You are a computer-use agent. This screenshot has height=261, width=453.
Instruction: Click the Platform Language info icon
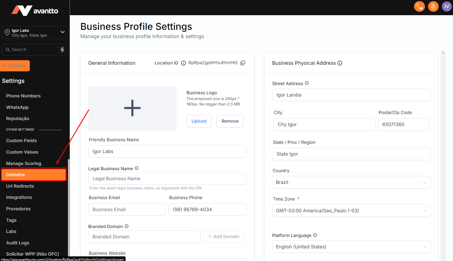[x=315, y=235]
